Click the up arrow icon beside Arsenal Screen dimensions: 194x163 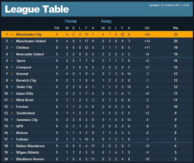[x=12, y=74]
